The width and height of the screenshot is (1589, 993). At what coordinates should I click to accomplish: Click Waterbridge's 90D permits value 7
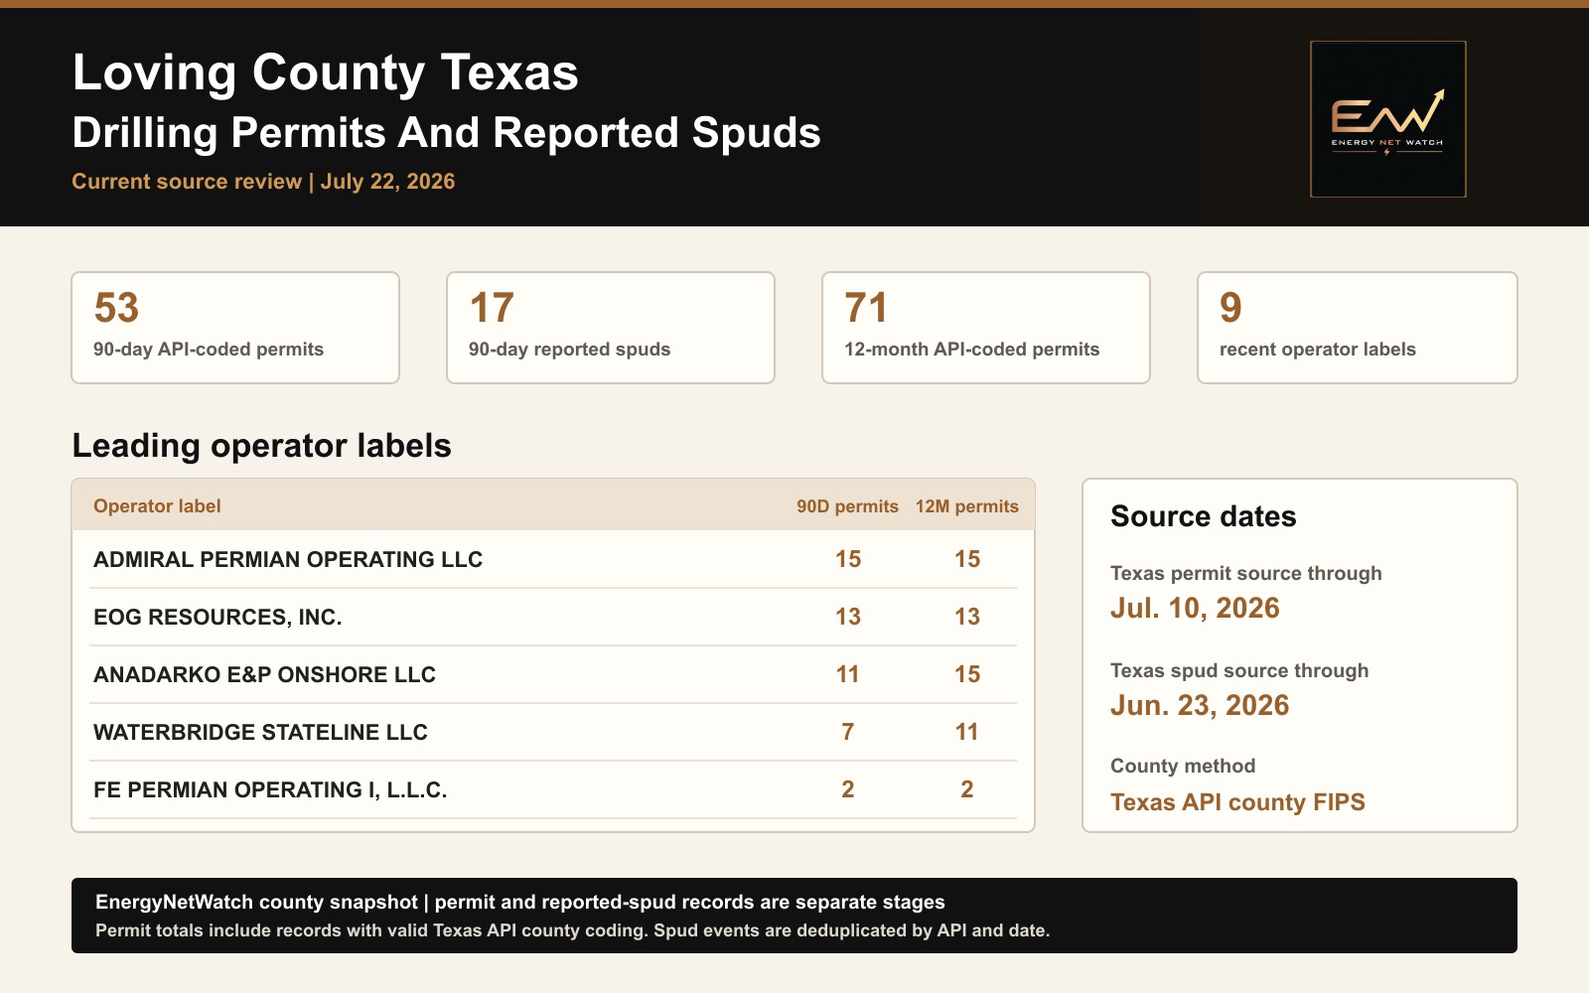(x=848, y=732)
